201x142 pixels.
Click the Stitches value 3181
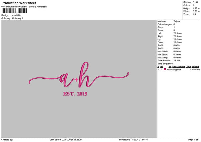point(196,2)
